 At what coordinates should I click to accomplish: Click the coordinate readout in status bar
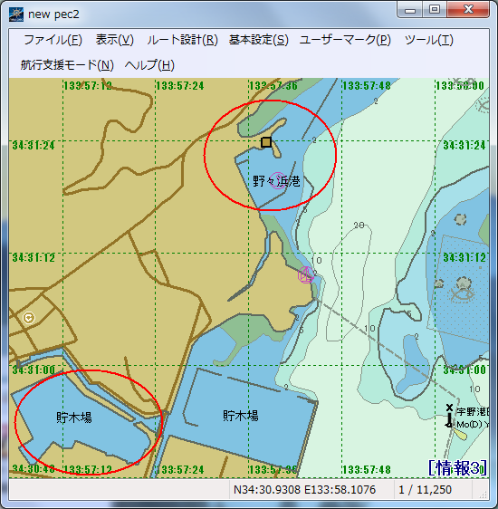(x=304, y=489)
